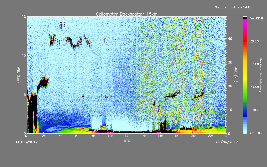Click the '20:' hour tick on time axis

click(194, 136)
